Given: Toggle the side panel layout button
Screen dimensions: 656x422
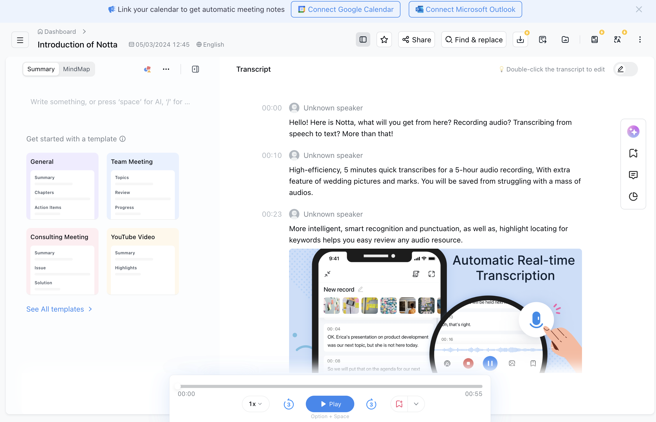Looking at the screenshot, I should click(x=363, y=40).
